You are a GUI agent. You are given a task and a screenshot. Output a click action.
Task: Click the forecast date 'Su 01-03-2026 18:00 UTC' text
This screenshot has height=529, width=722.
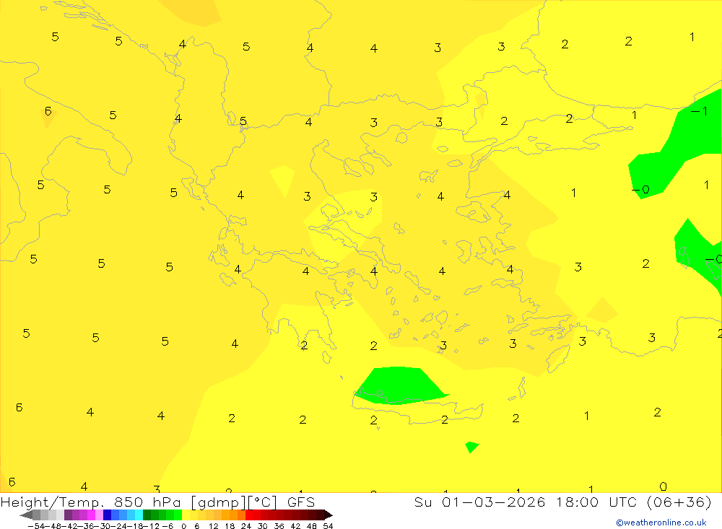coord(525,502)
